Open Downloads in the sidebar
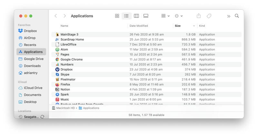 click(30, 66)
